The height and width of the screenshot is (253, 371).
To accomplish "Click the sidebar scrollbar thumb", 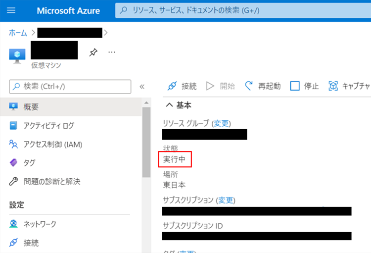I will coord(146,142).
